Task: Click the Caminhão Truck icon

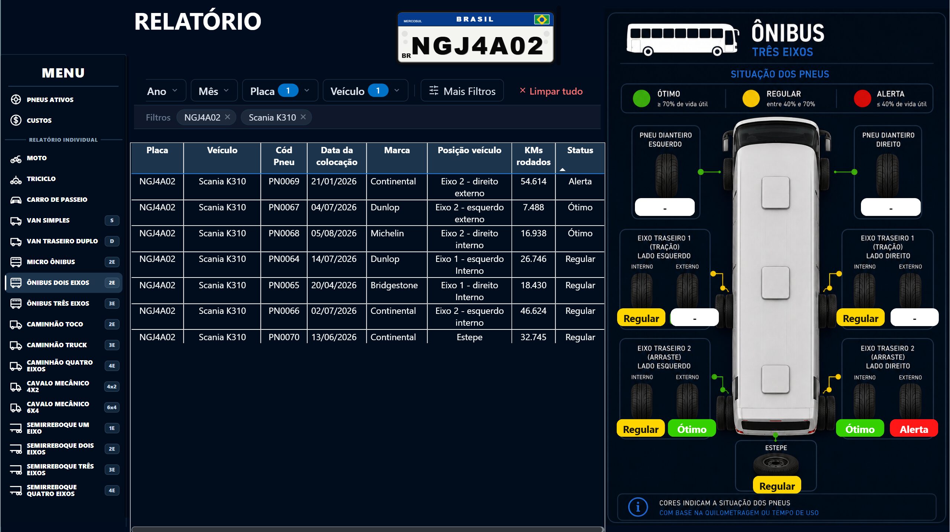Action: 16,345
